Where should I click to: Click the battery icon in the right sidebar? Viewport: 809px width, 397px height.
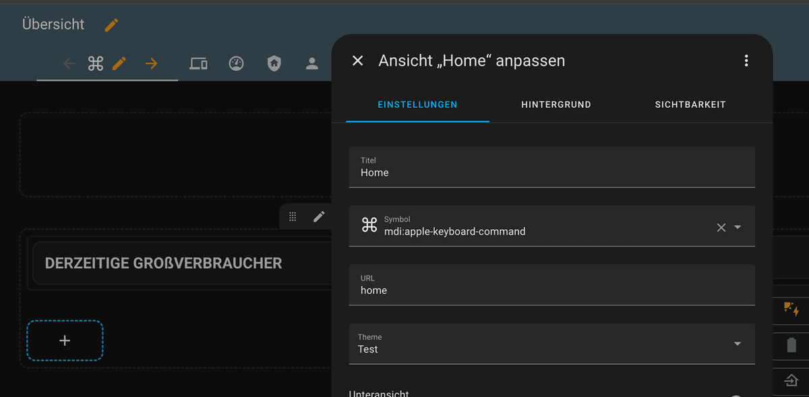point(790,344)
